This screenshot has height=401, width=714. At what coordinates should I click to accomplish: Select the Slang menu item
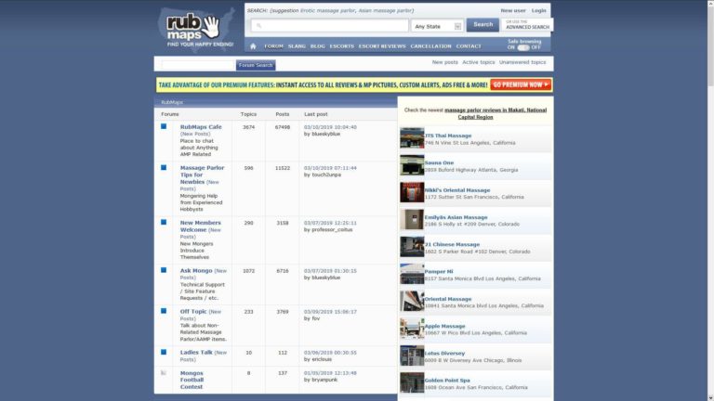pos(297,45)
